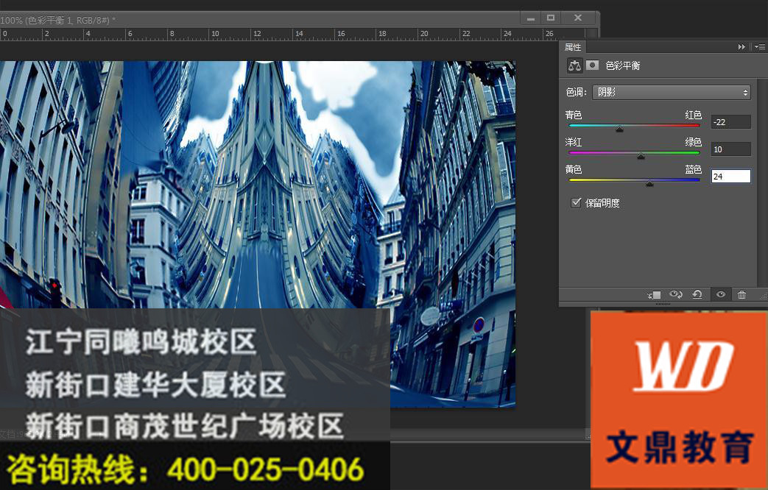The height and width of the screenshot is (490, 768).
Task: Toggle adjustment layer visibility eye icon
Action: tap(720, 295)
